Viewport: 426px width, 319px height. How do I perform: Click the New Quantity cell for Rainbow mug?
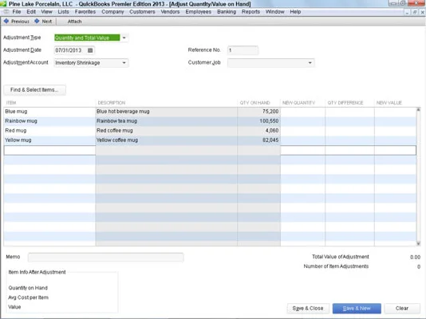coord(302,121)
